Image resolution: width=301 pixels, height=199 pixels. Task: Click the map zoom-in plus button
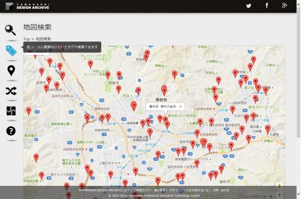(x=279, y=195)
